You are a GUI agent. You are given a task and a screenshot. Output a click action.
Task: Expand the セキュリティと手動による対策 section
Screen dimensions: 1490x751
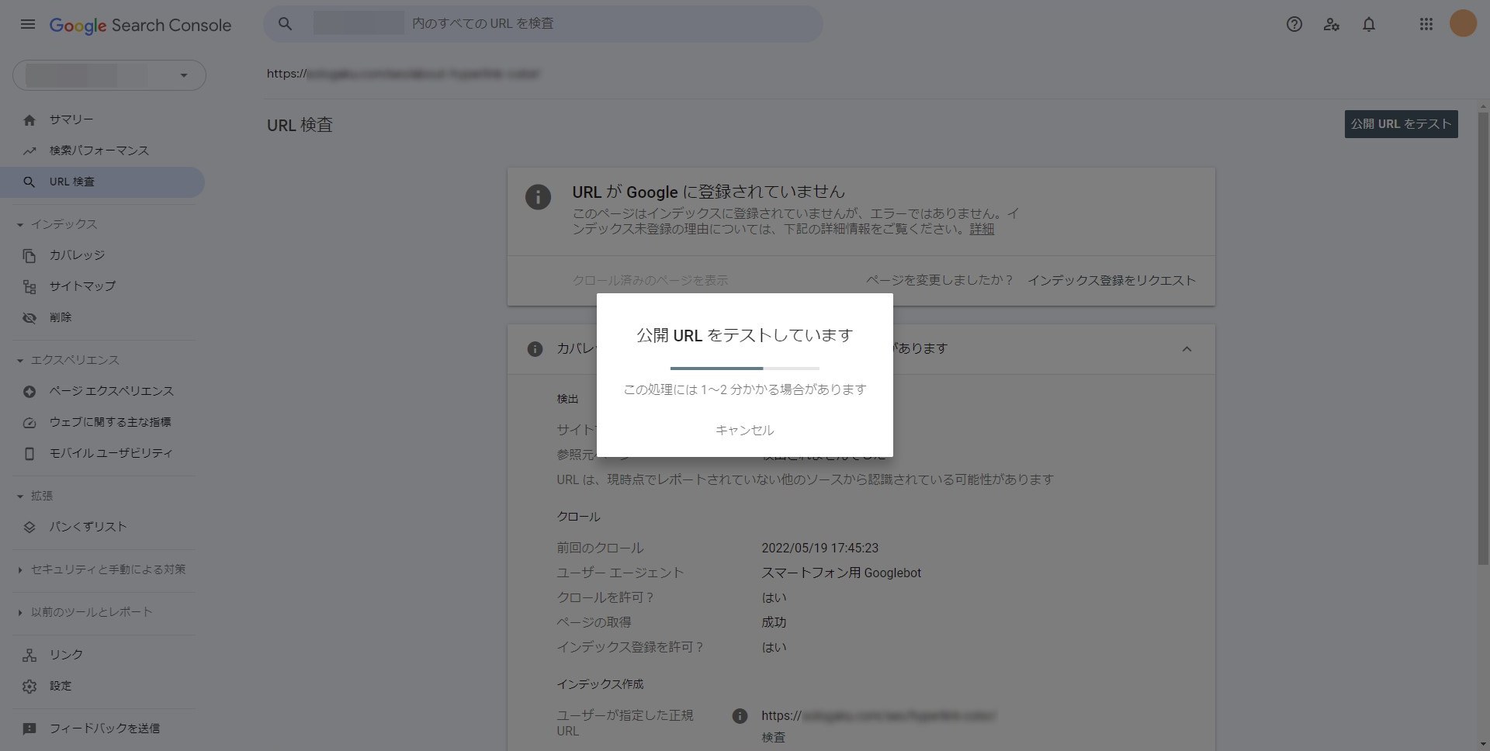pos(20,570)
